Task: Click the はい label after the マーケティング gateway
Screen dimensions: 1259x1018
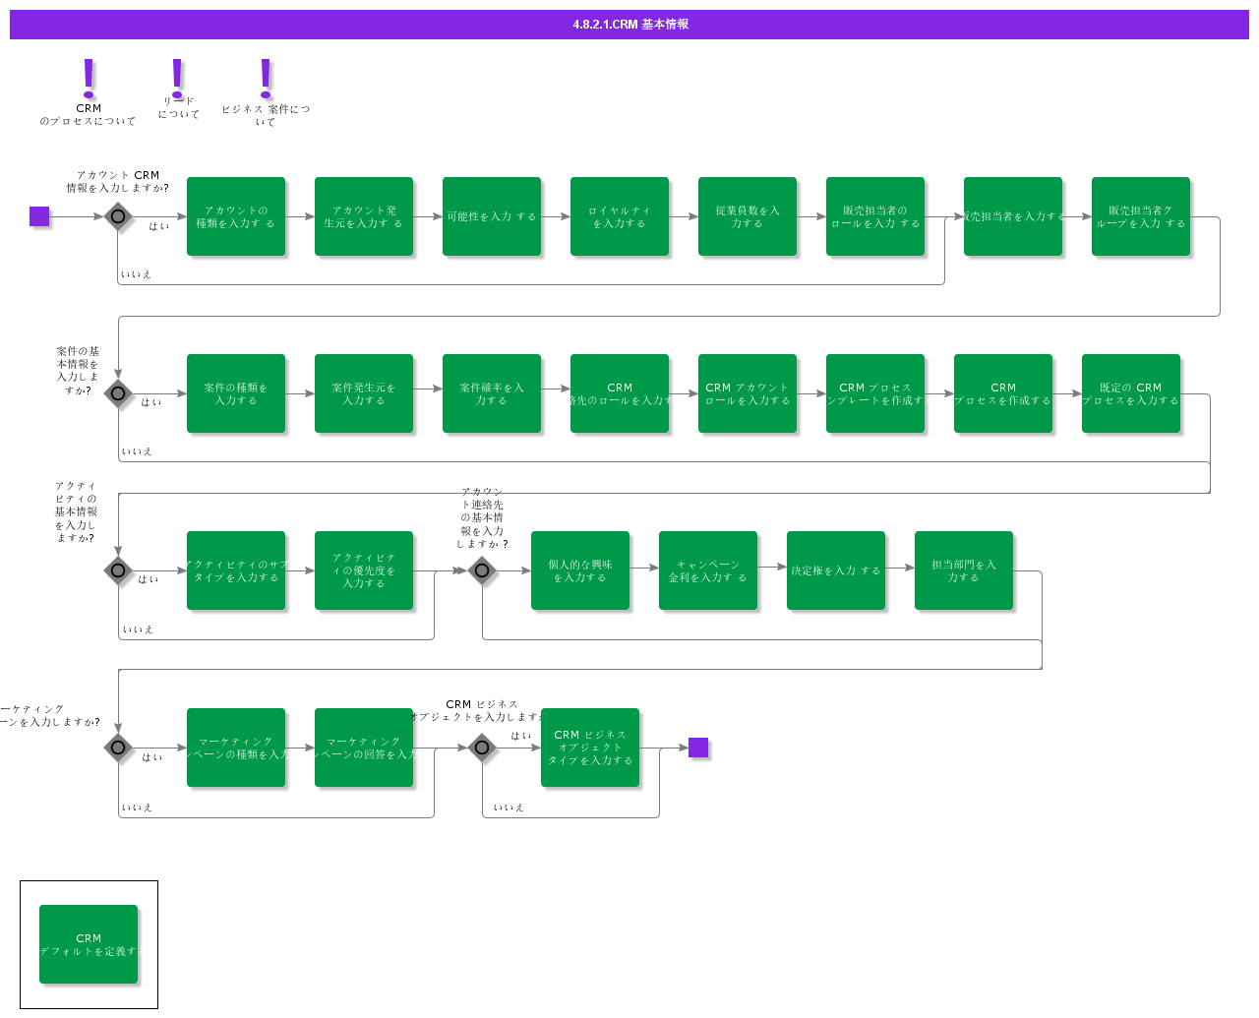Action: pos(152,757)
